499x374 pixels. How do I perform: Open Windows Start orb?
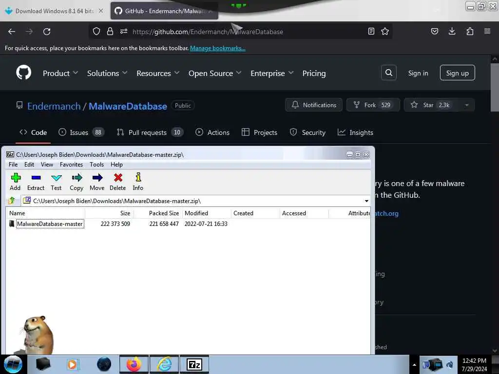click(13, 364)
